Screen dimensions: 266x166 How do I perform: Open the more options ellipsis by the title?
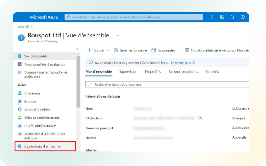[x=117, y=35]
